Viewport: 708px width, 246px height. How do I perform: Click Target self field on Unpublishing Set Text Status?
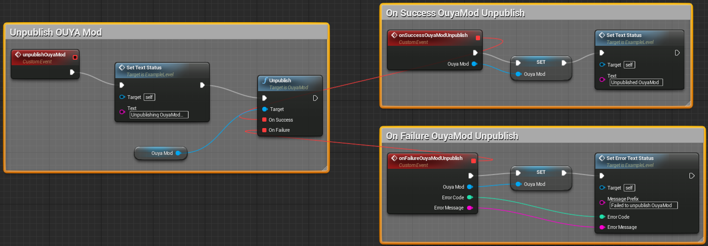[149, 97]
